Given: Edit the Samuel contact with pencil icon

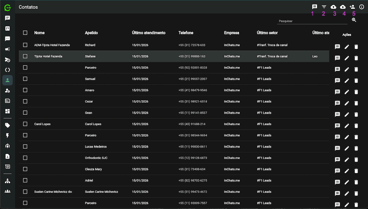Looking at the screenshot, I should click(347, 81).
